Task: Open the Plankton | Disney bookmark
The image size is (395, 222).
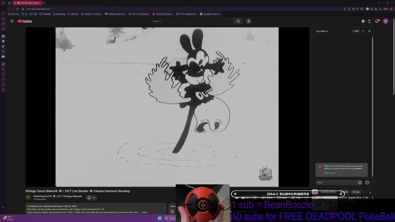Action: (163, 14)
